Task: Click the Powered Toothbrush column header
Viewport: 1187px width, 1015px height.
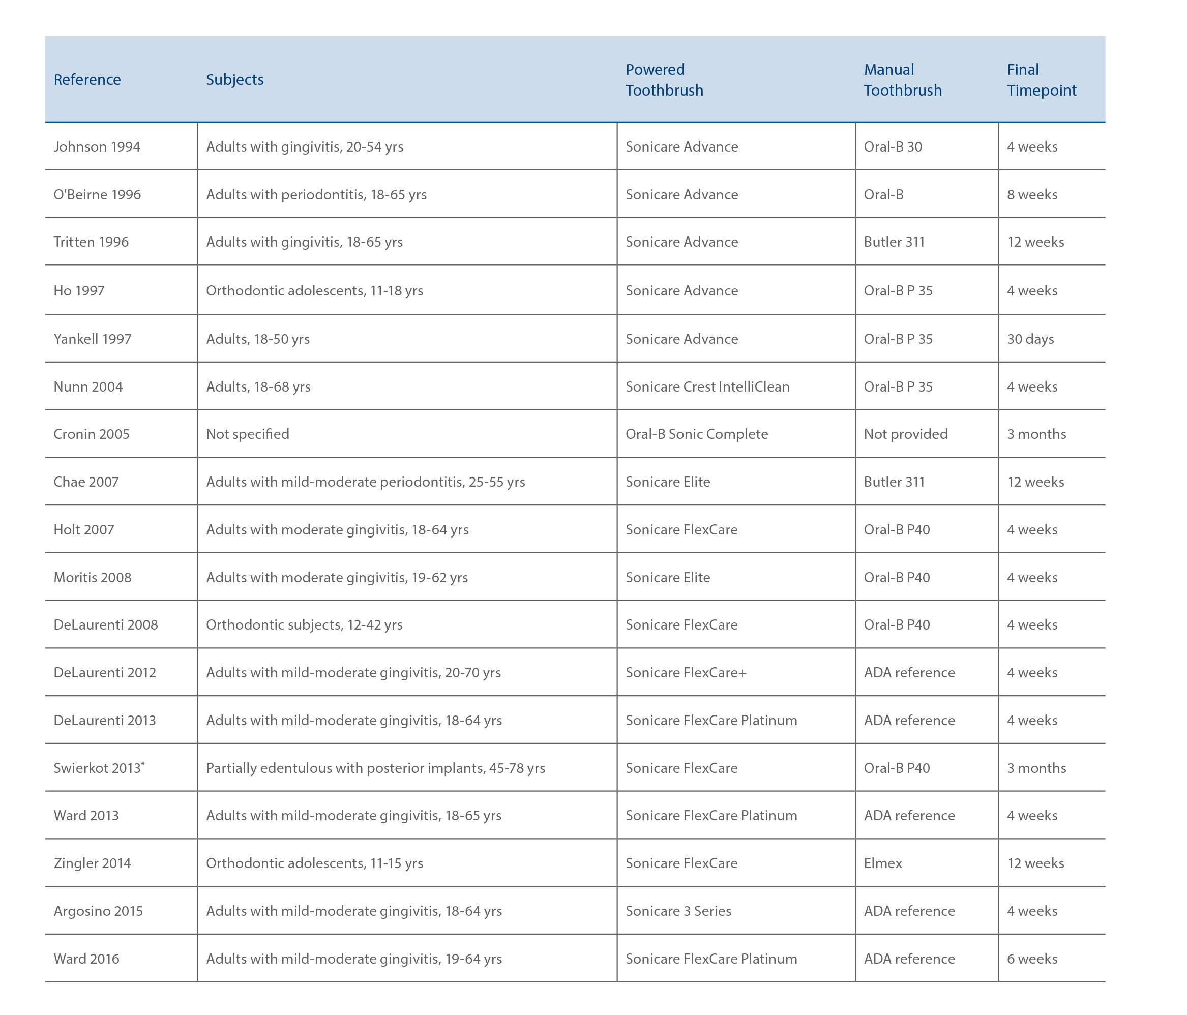Action: pyautogui.click(x=664, y=80)
